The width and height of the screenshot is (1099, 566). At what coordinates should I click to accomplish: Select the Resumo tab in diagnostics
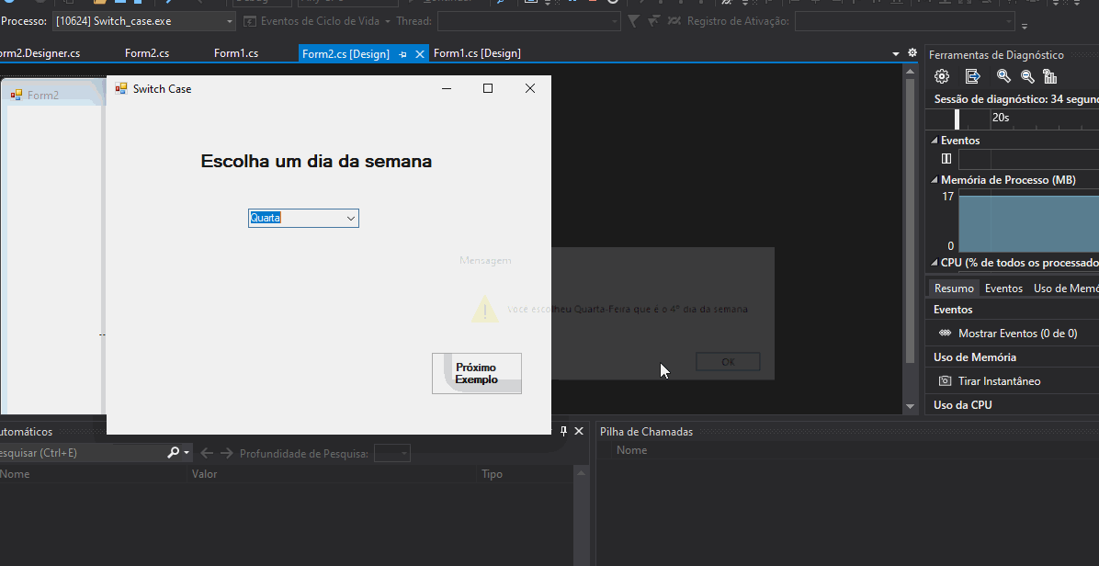point(954,288)
